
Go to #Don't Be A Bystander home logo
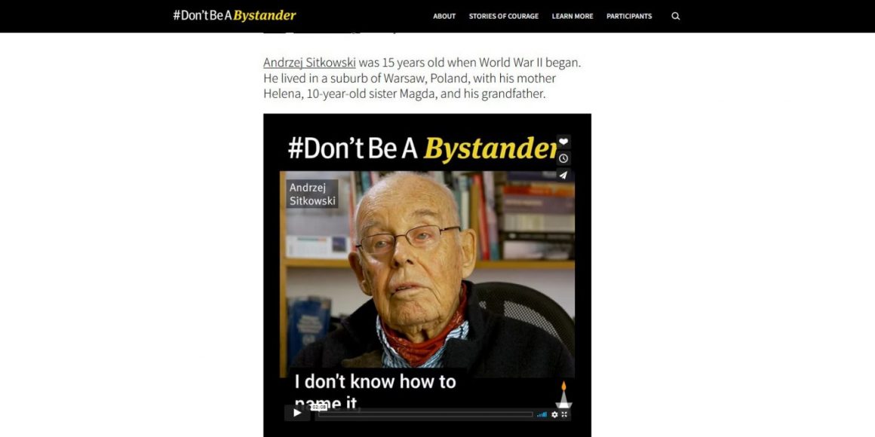tap(235, 16)
